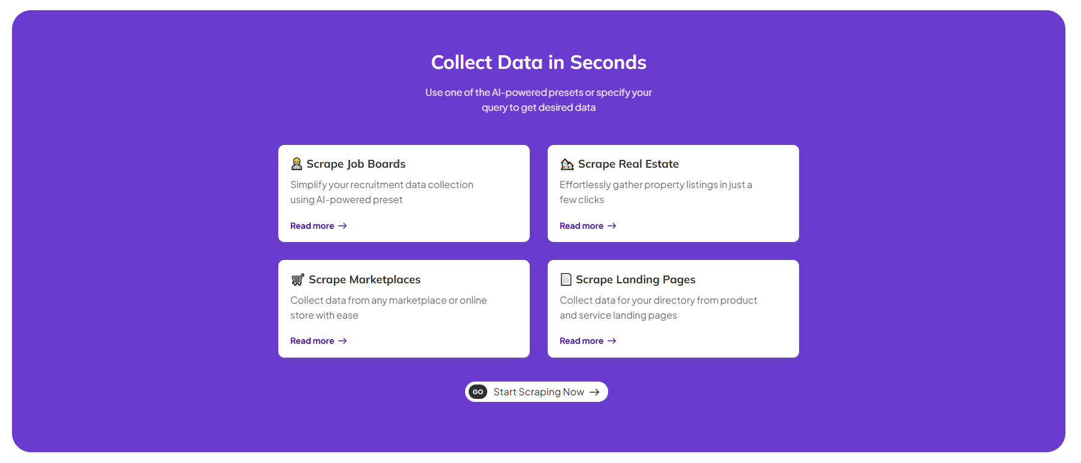The height and width of the screenshot is (463, 1081).
Task: Click the document page icon beside Scrape Landing Pages
Action: point(566,279)
